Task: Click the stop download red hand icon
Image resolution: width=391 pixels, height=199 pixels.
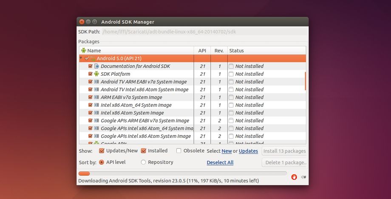Action: point(294,177)
